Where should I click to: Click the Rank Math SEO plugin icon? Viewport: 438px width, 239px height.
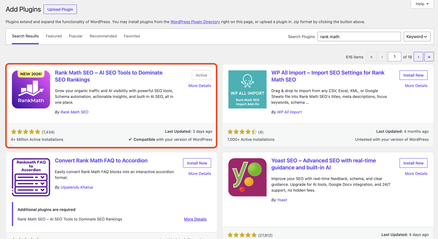[x=31, y=89]
